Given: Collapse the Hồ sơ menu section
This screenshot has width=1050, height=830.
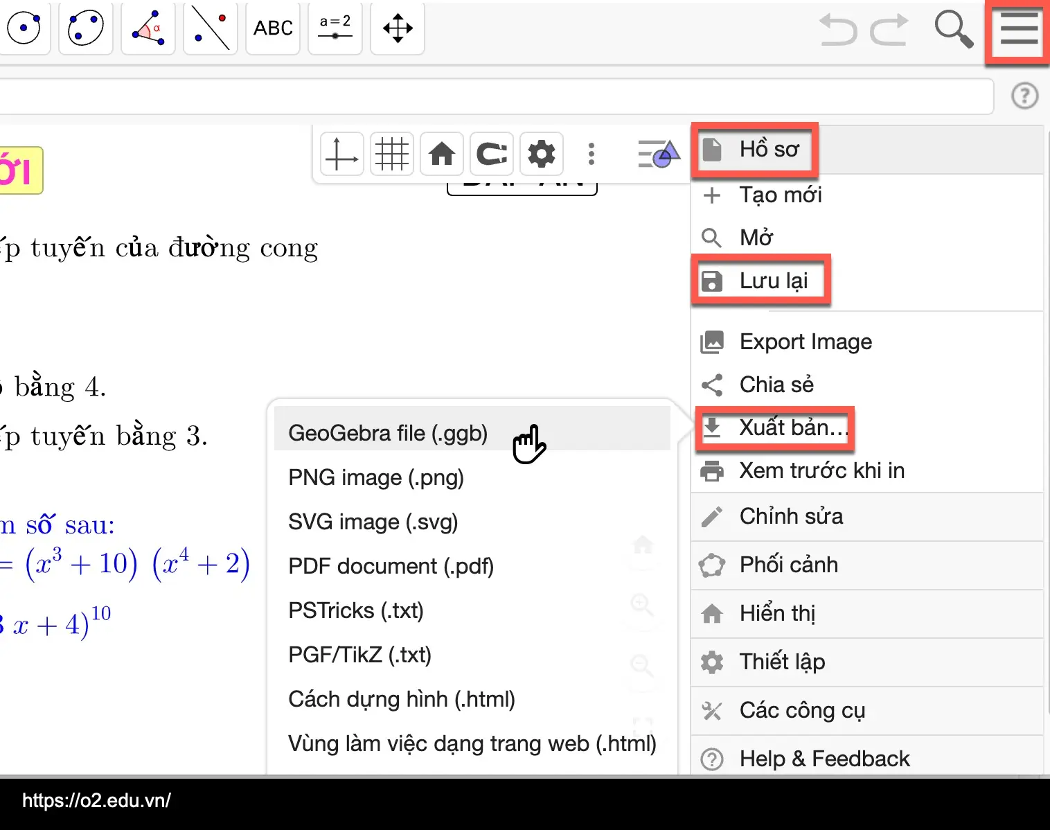Looking at the screenshot, I should pyautogui.click(x=867, y=149).
